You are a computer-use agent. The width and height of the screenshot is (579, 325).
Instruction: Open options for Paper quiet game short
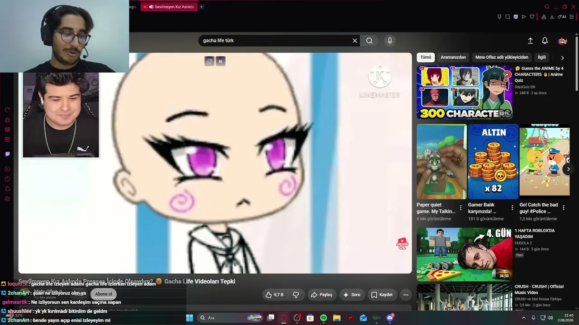click(460, 208)
